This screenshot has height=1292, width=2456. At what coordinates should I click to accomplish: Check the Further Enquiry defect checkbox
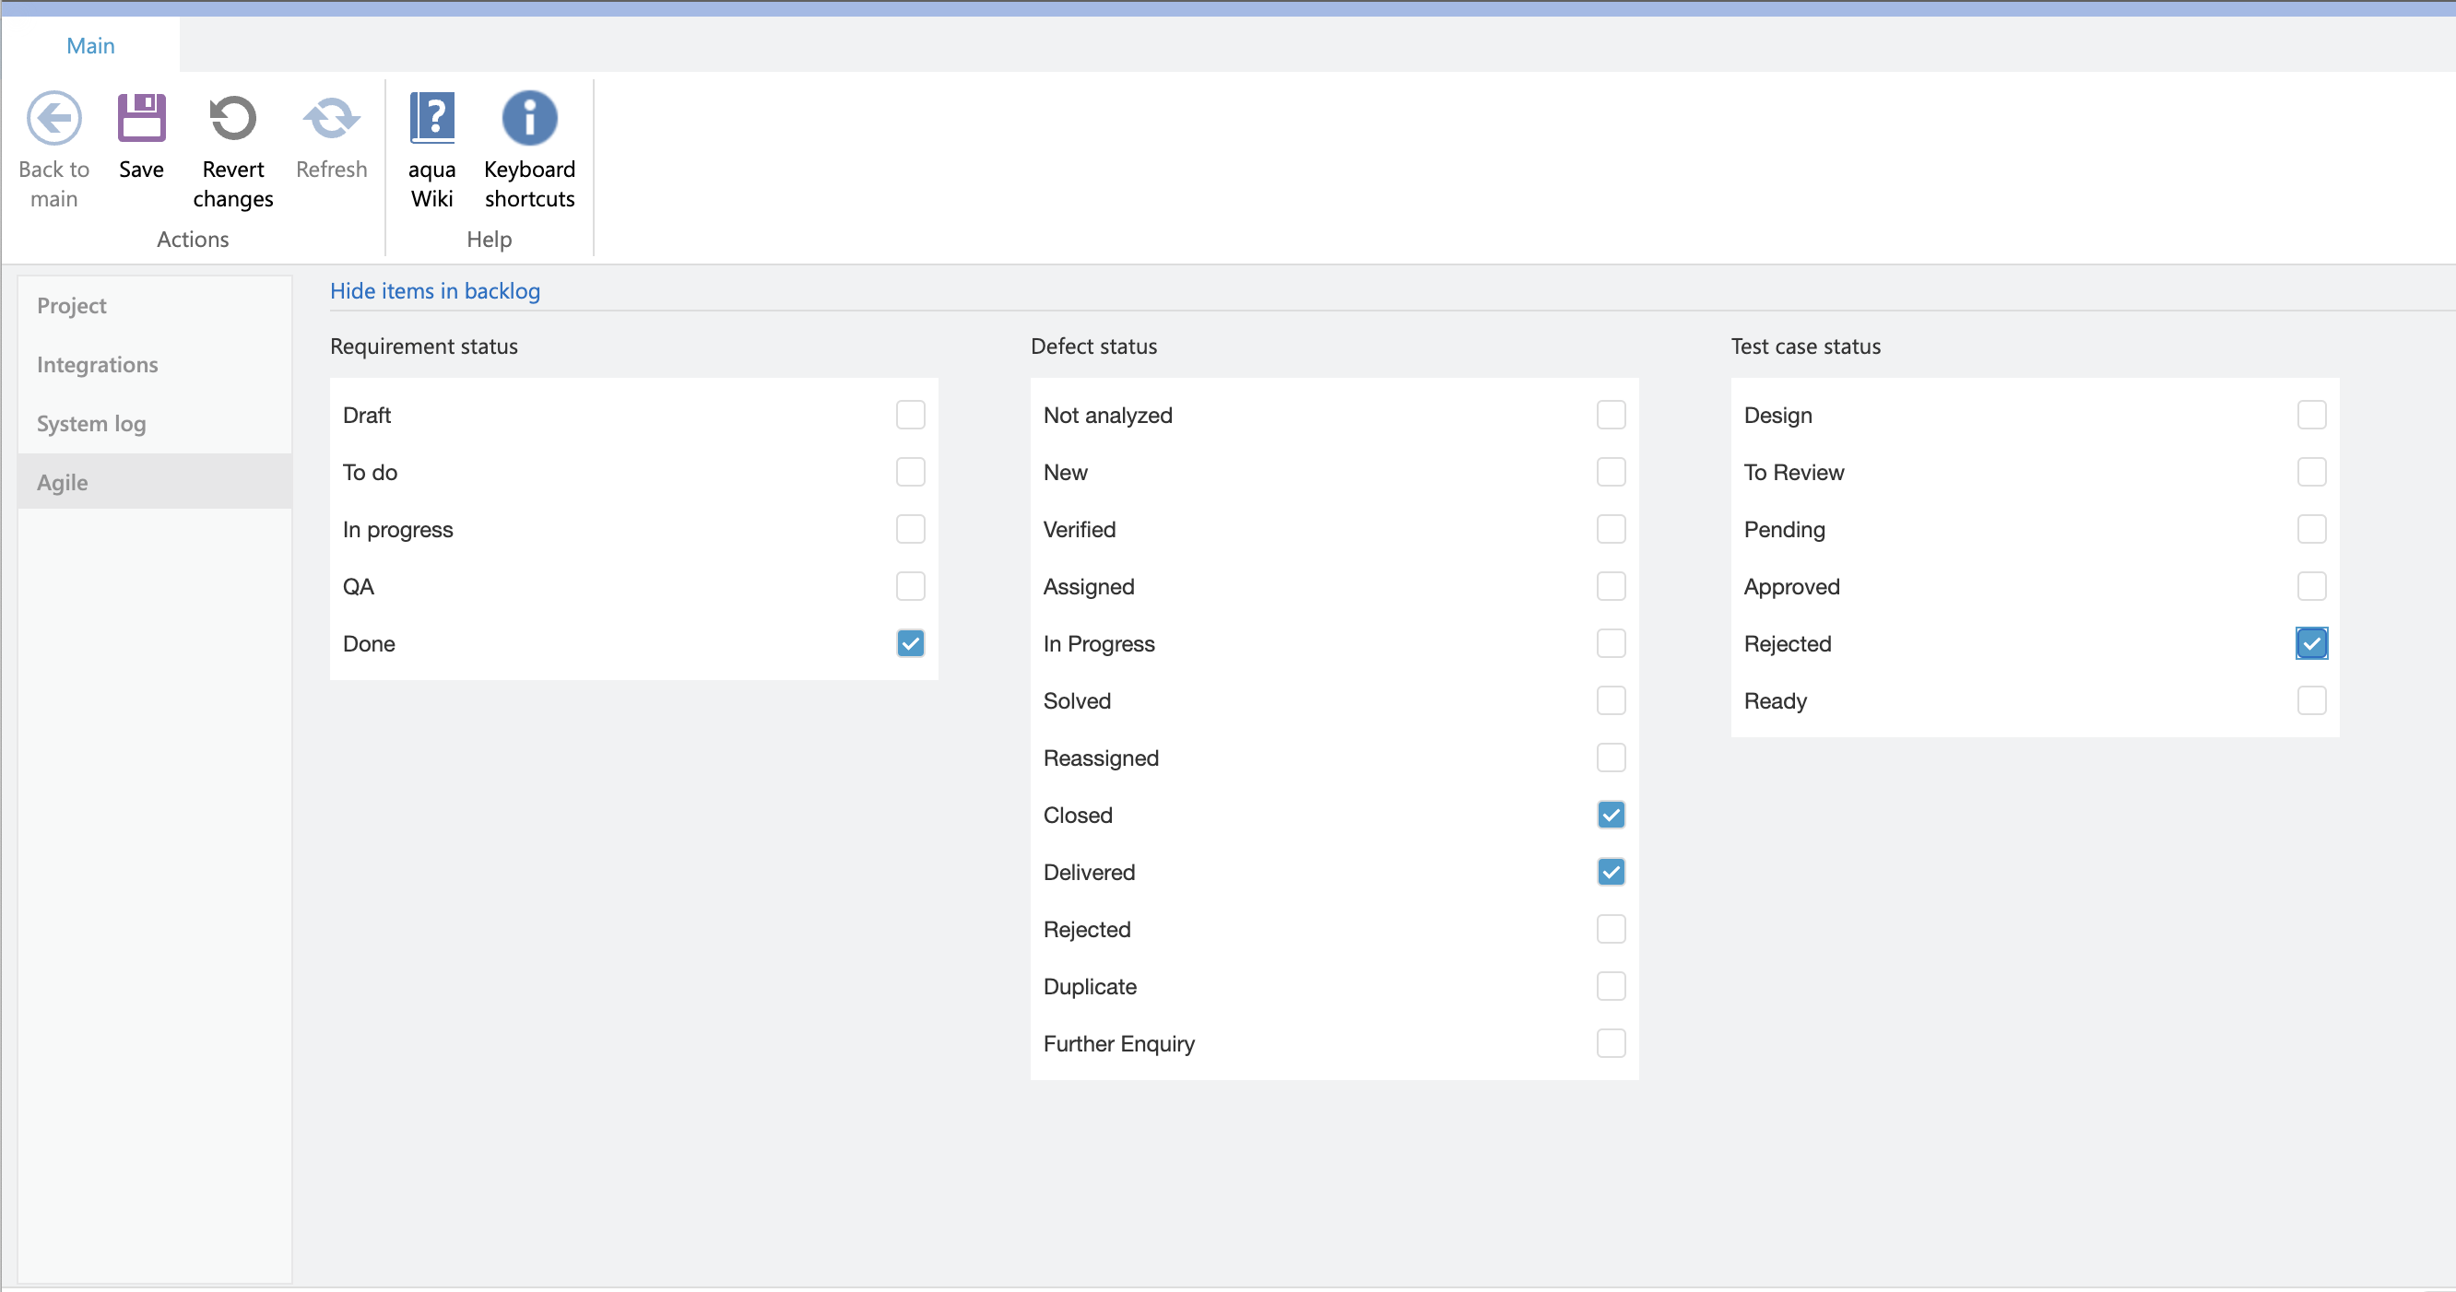1611,1043
